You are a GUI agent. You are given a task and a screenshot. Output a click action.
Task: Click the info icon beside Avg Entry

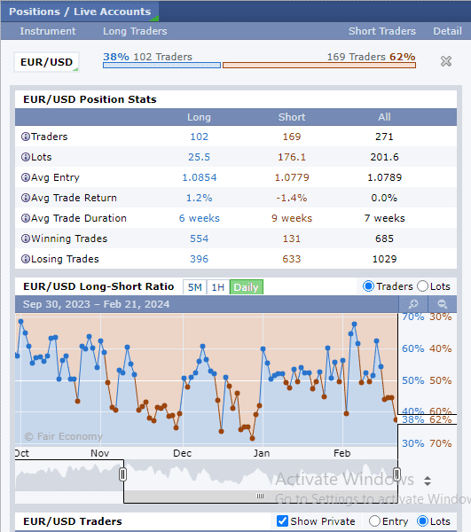(x=26, y=177)
